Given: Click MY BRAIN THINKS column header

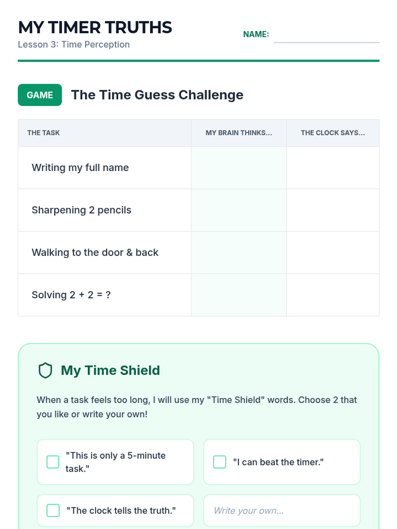Looking at the screenshot, I should [x=239, y=133].
